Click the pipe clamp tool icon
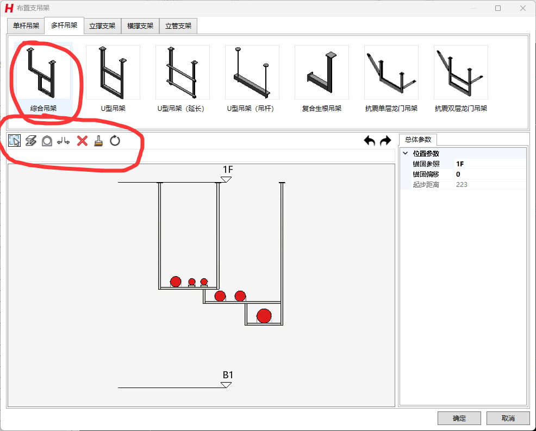Screen dimensions: 536x431 47,141
